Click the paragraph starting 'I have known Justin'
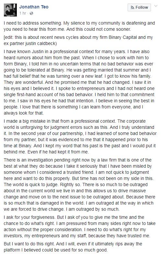This screenshot has width=161, height=257. [78, 82]
